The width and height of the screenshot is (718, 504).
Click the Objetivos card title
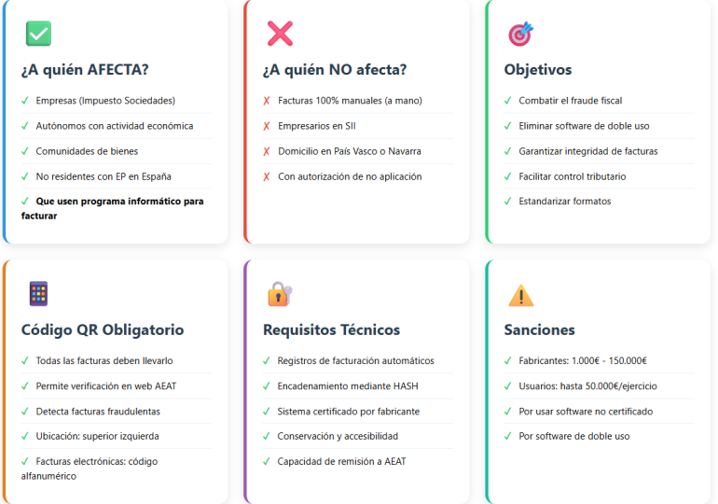[538, 70]
